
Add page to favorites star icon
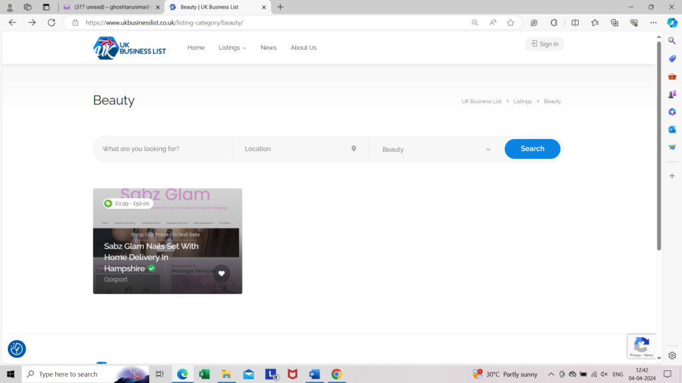pyautogui.click(x=511, y=23)
